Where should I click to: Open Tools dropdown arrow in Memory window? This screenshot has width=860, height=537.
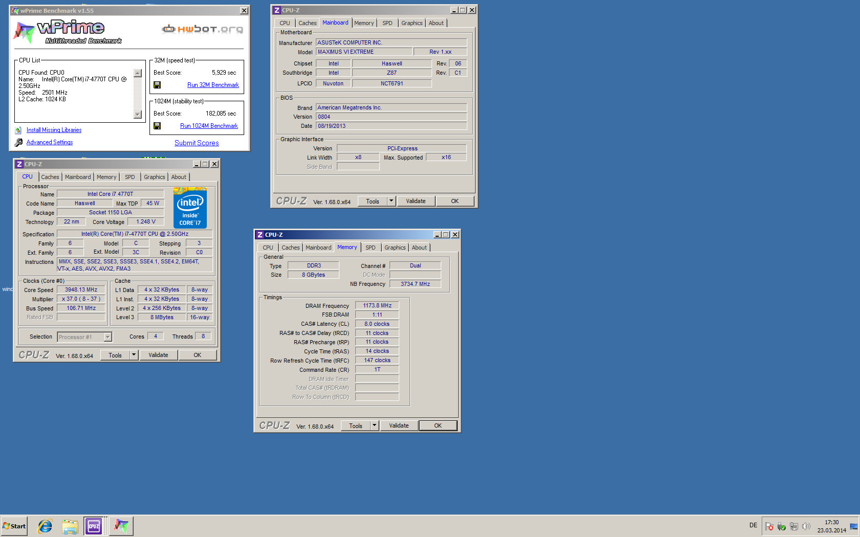375,426
